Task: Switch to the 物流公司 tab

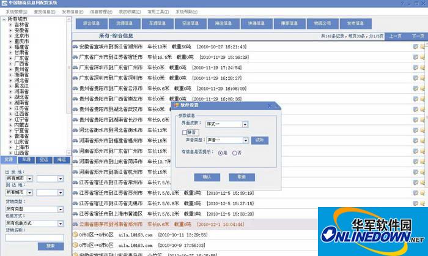Action: [323, 23]
